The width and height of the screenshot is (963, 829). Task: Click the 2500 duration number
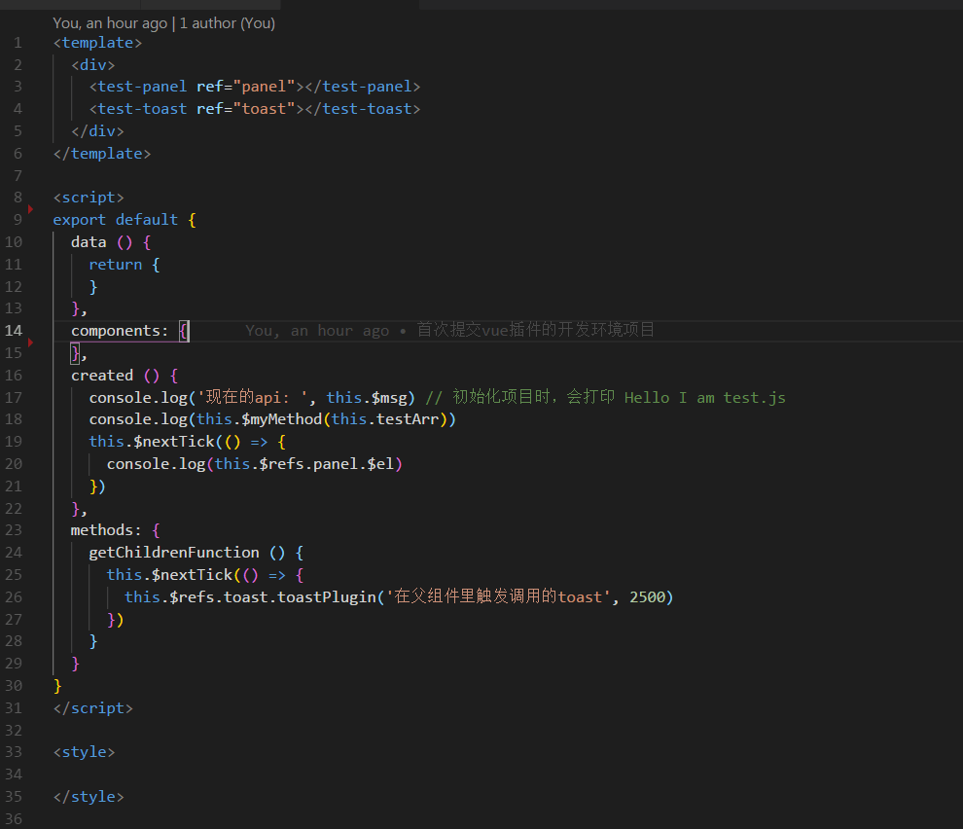[647, 596]
